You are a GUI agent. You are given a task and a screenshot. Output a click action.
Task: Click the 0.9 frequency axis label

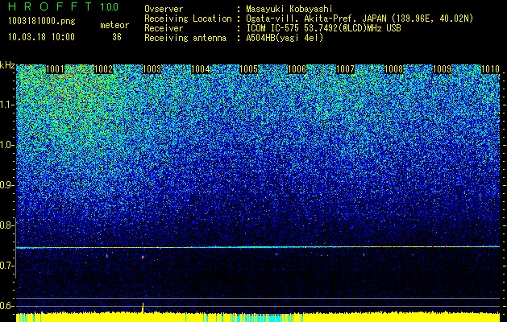[6, 185]
